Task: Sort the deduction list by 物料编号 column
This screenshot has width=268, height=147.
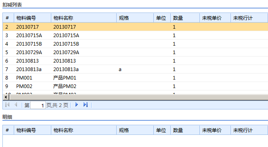Action: (32, 18)
